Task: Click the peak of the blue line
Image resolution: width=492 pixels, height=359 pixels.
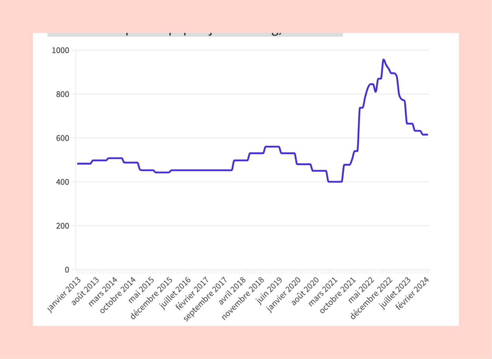Action: tap(383, 60)
